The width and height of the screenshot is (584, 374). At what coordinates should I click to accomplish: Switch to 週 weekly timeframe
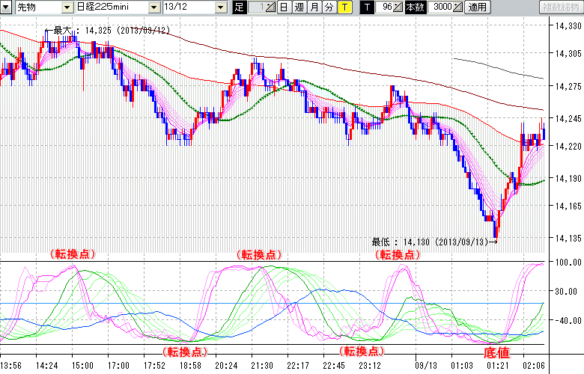[299, 7]
